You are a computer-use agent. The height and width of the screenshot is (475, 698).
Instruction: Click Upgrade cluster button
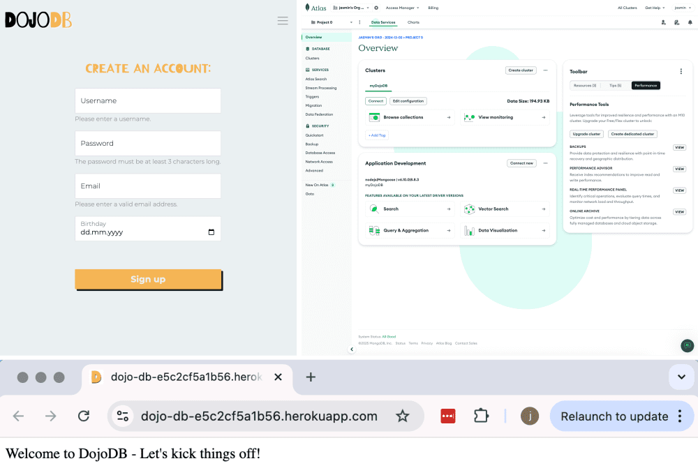point(587,134)
